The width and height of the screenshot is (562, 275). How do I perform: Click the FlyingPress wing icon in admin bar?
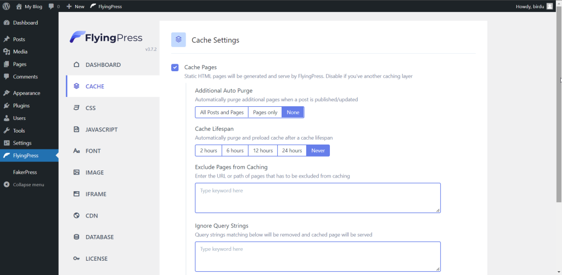(93, 7)
